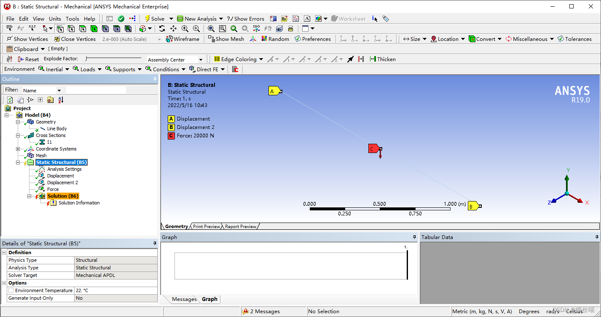This screenshot has height=317, width=601.
Task: Check the Environment Temperature checkbox
Action: click(x=11, y=290)
